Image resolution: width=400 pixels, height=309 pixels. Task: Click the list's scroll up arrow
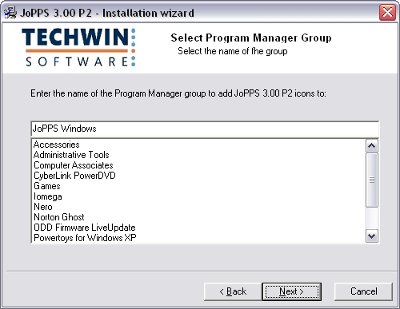(x=372, y=145)
